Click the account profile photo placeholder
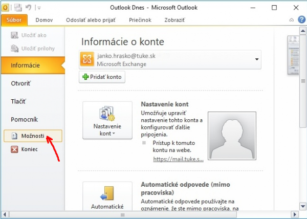This screenshot has width=307, height=219. point(232,136)
